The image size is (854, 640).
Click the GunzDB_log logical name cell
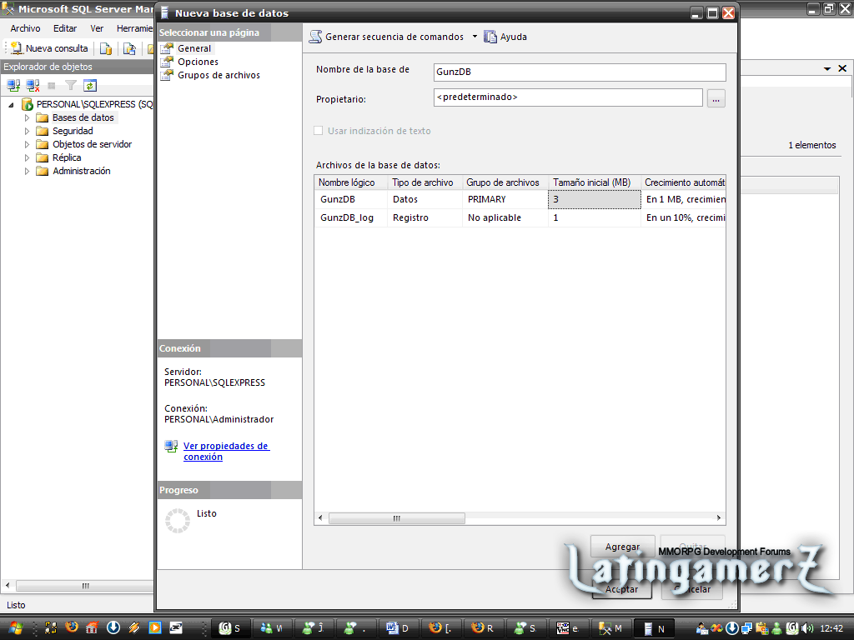351,217
